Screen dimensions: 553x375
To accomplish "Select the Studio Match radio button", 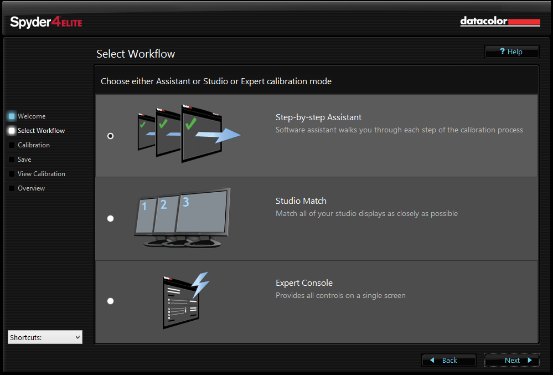I will 110,218.
